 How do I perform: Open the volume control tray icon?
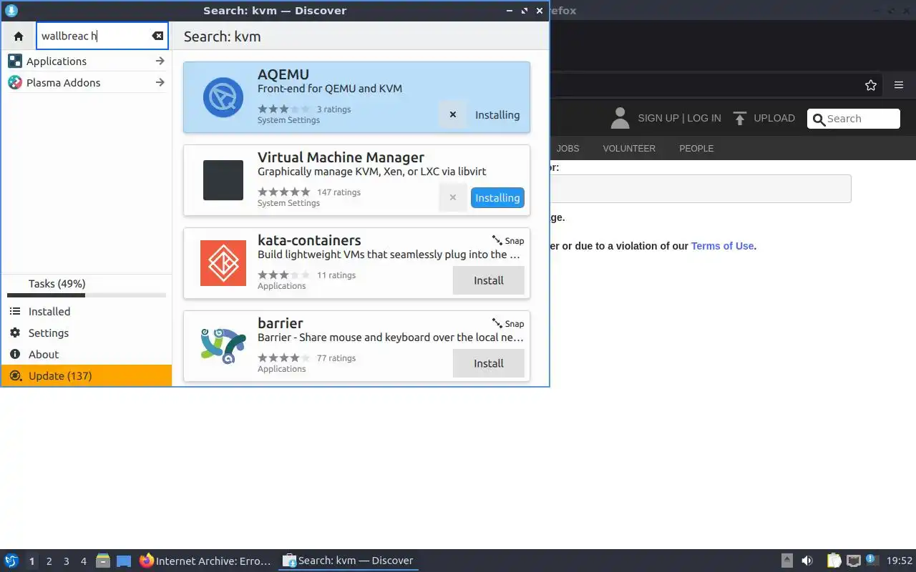(807, 561)
